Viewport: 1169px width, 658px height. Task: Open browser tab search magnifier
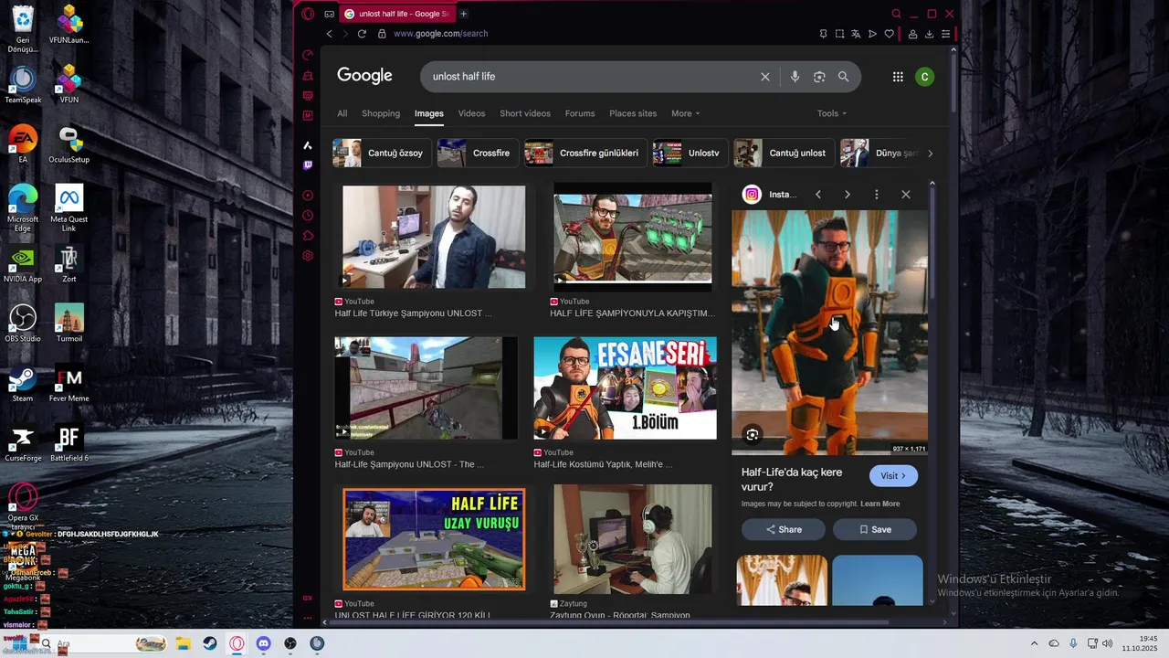(896, 14)
